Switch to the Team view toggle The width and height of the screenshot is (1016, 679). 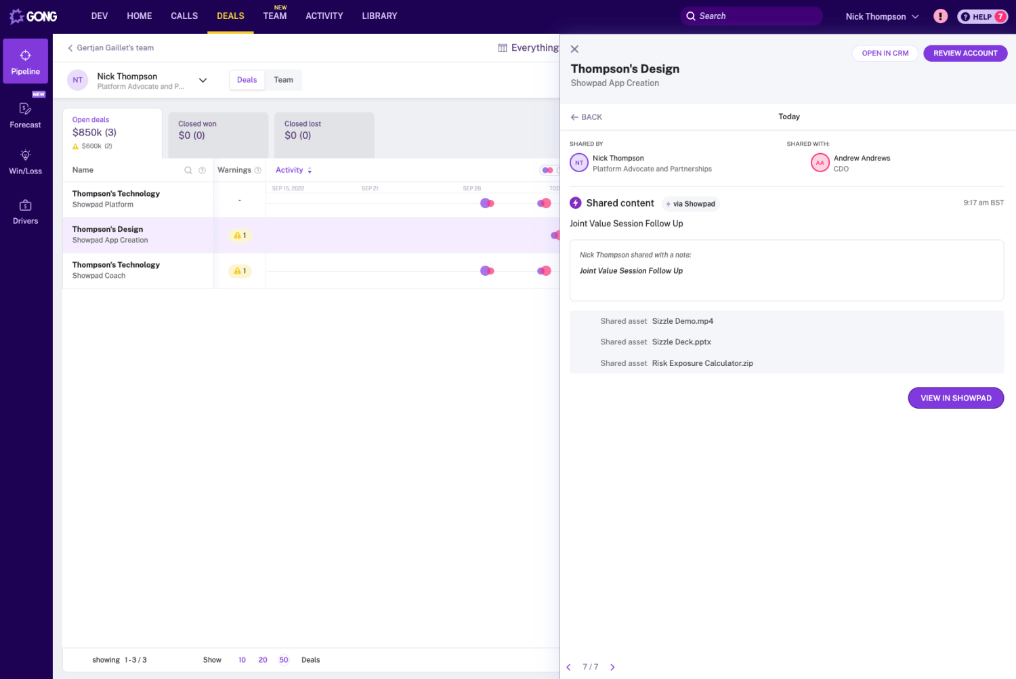283,80
